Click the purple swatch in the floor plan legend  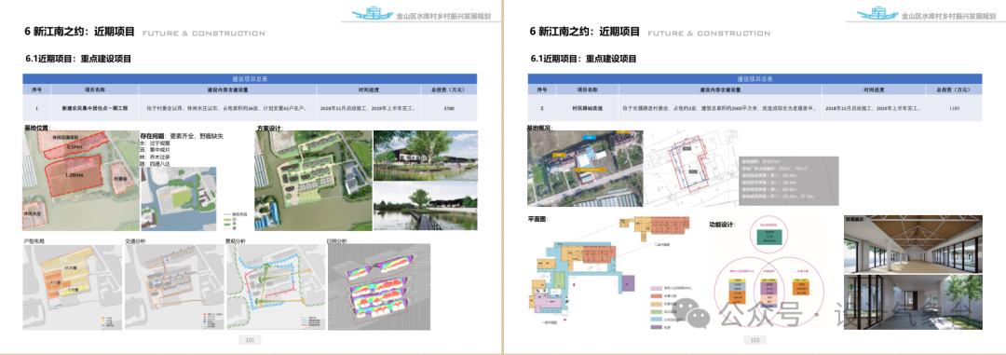point(656,327)
